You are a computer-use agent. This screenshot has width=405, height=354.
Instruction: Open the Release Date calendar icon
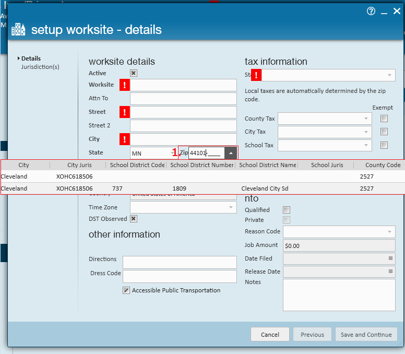390,272
